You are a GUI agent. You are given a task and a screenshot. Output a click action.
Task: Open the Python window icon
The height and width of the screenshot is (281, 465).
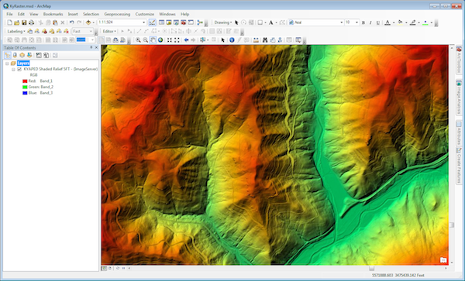(191, 22)
